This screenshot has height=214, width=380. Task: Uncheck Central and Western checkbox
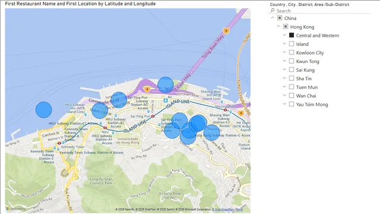(292, 35)
